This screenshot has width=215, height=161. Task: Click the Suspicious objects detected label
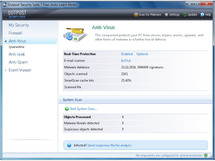[83, 129]
